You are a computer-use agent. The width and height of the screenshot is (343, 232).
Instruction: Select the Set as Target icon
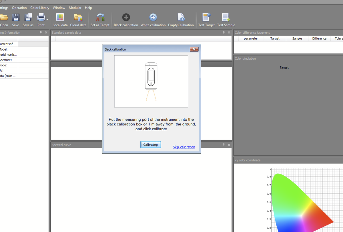point(100,18)
